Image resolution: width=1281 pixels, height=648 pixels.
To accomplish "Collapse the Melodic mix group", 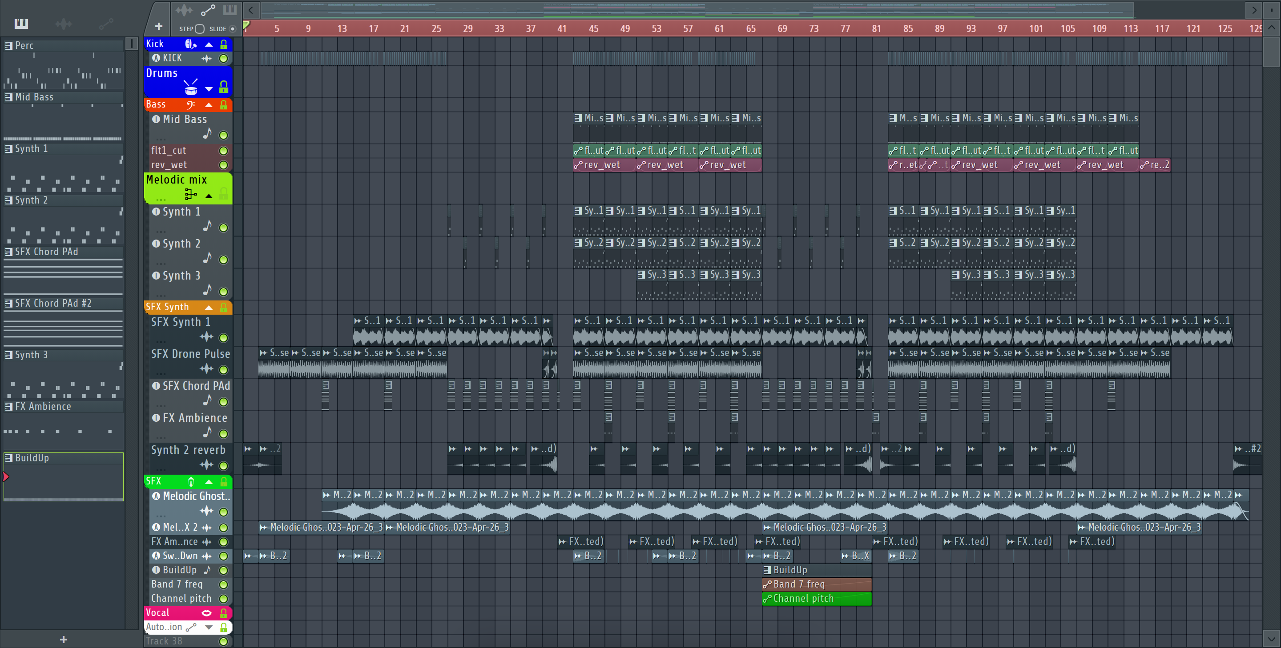I will (209, 196).
